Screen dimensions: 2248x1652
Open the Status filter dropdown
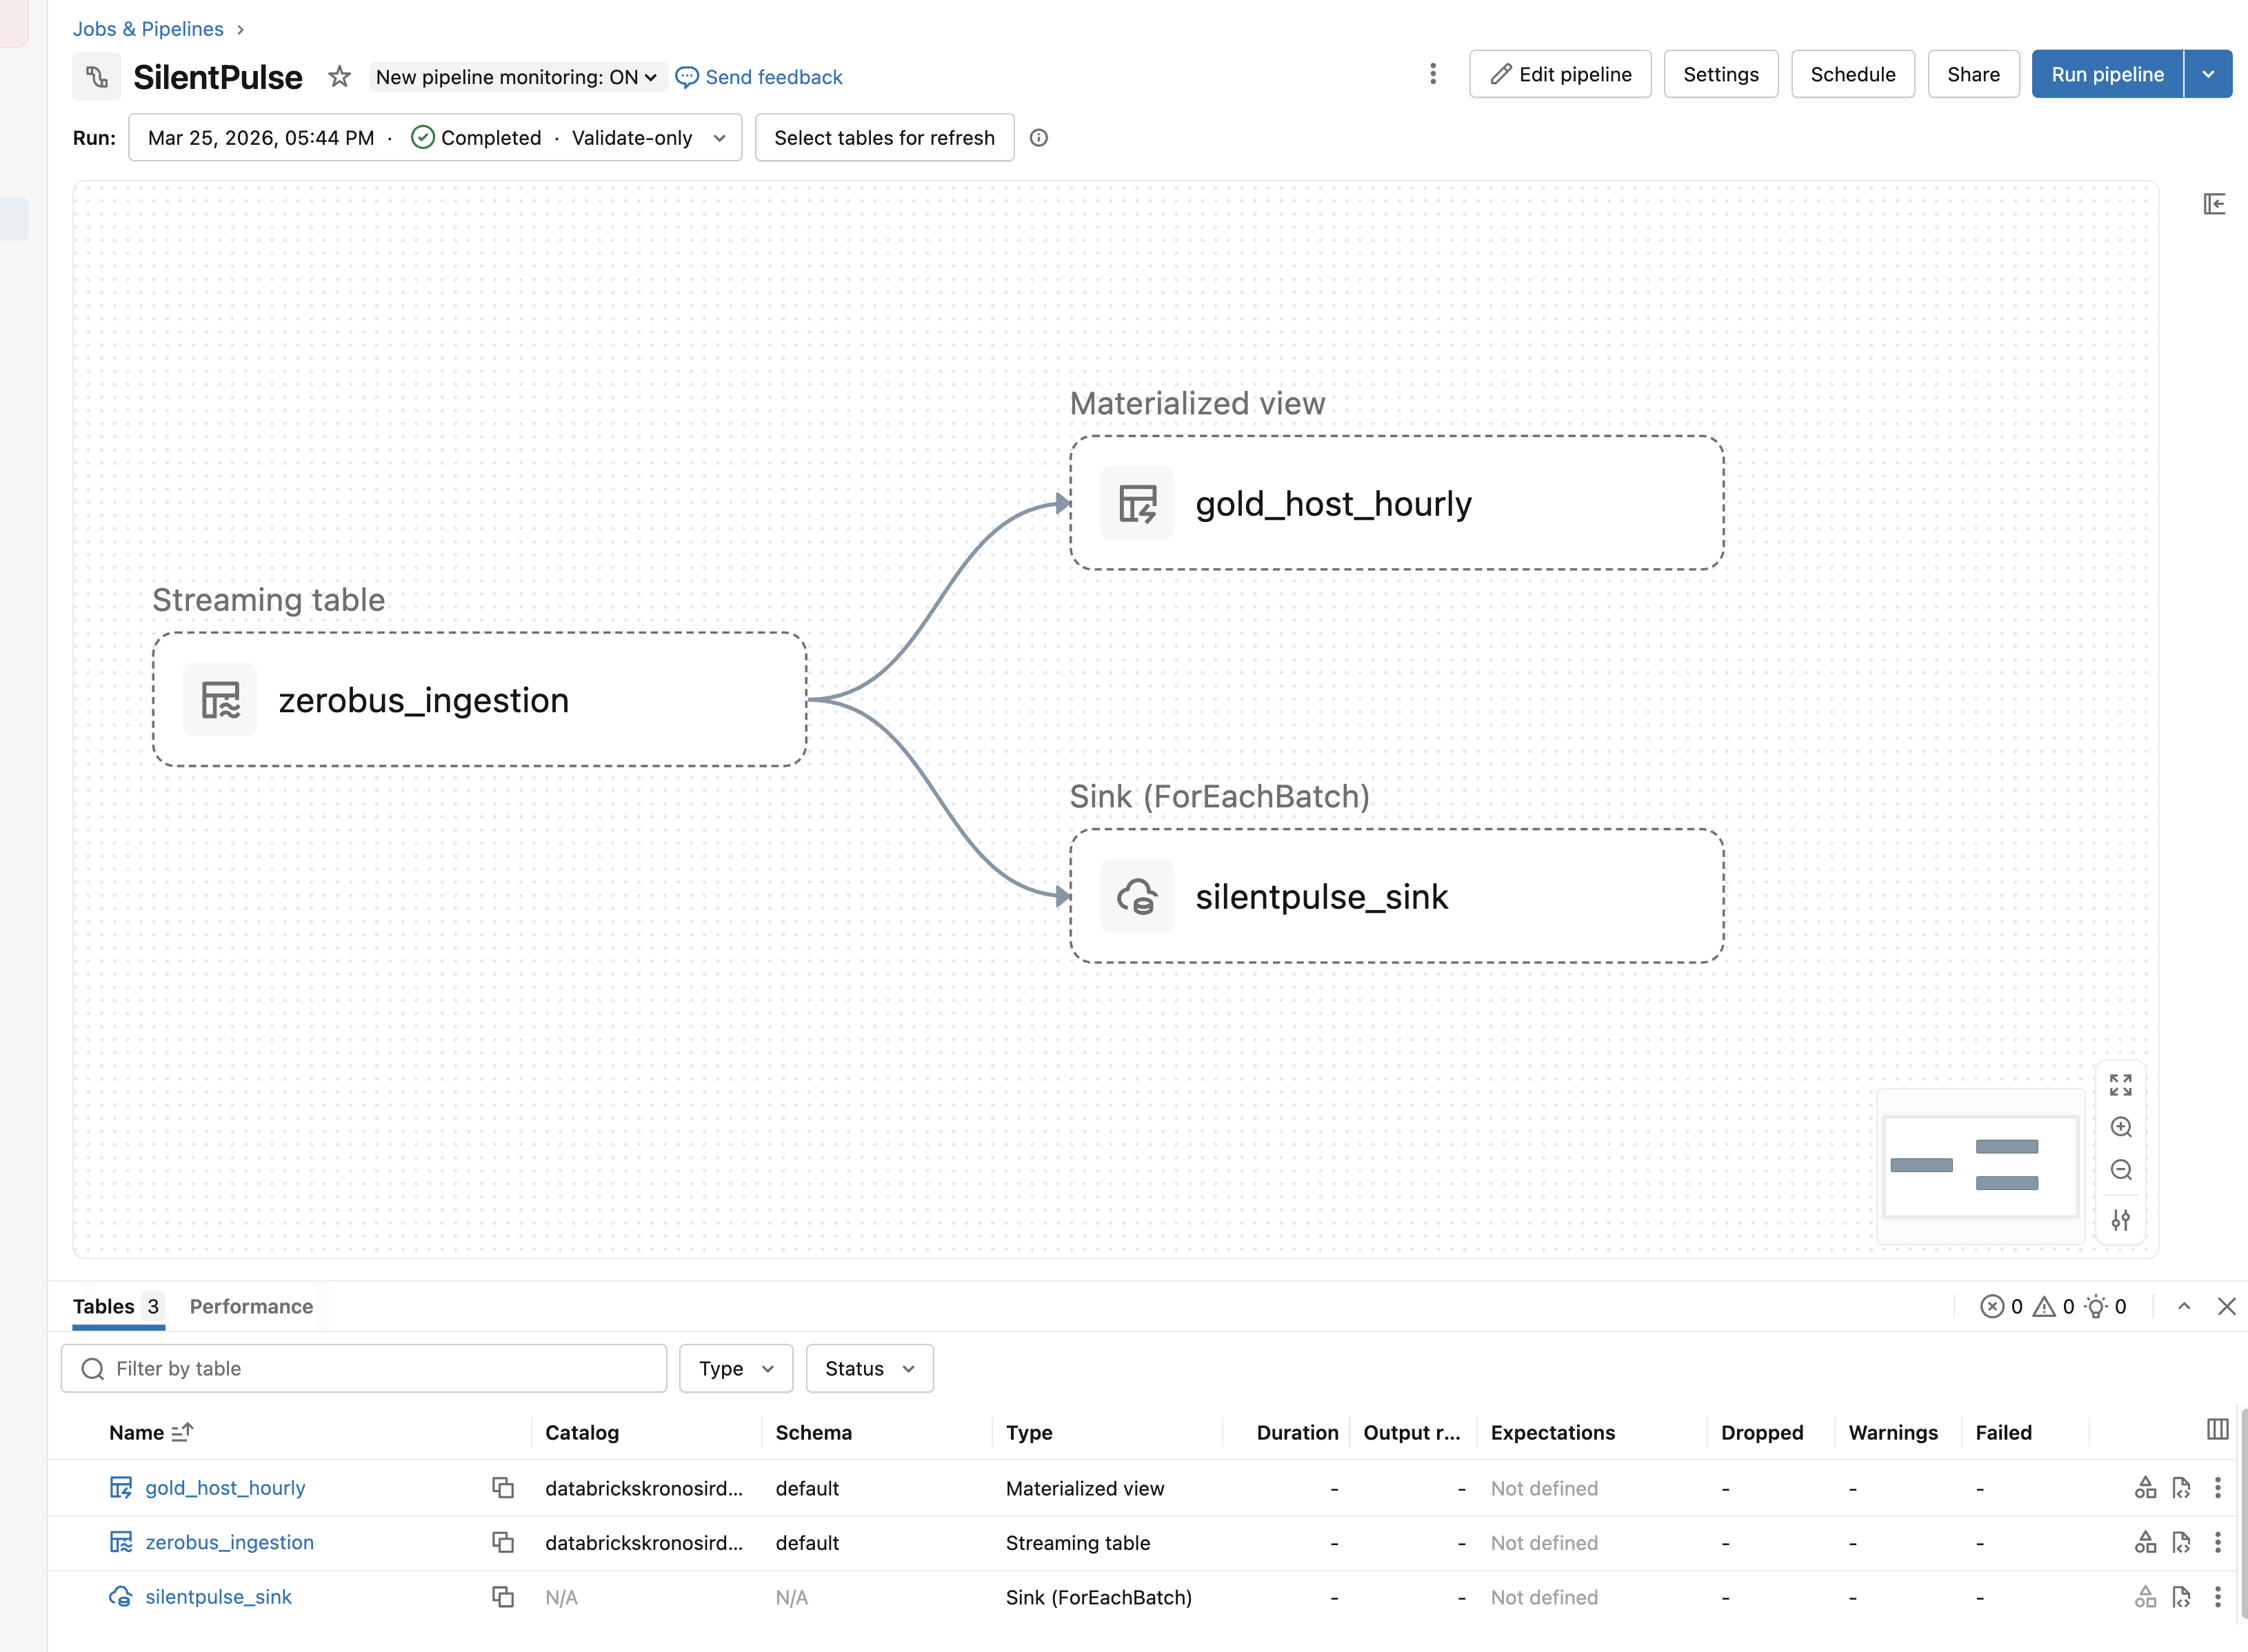click(x=869, y=1368)
